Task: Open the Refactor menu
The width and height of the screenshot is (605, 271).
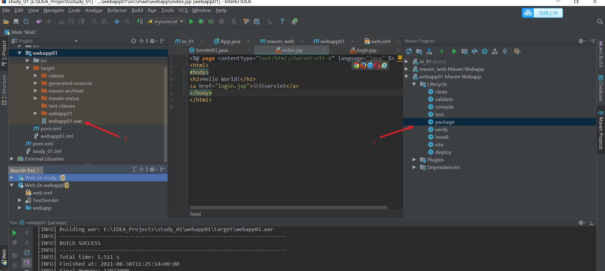Action: coord(117,10)
